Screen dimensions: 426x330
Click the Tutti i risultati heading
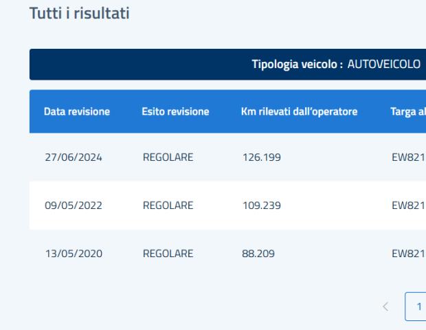pos(79,13)
